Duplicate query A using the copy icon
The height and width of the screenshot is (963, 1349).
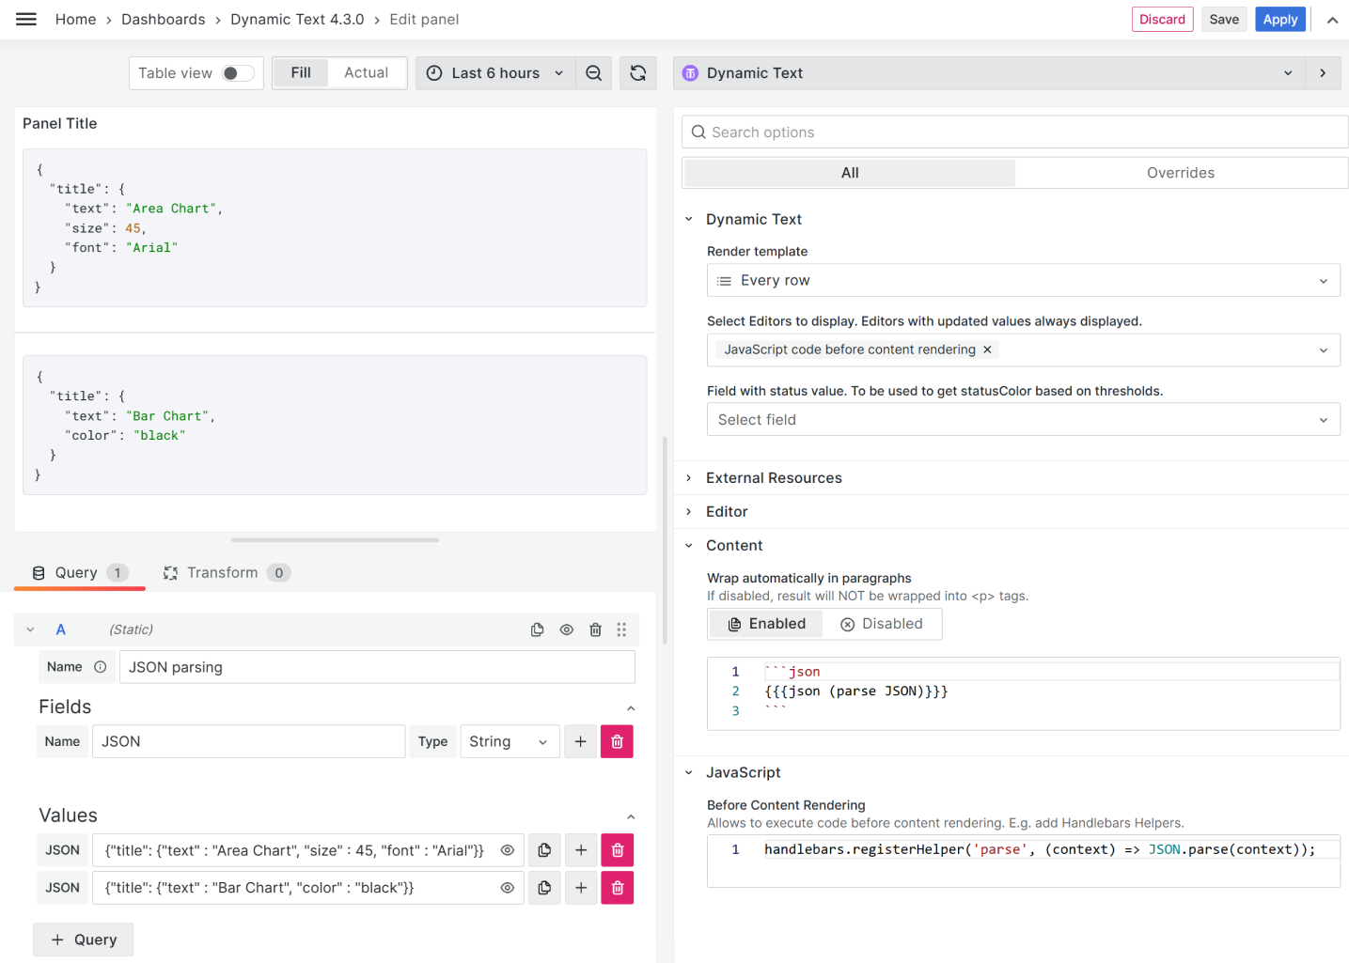[537, 629]
